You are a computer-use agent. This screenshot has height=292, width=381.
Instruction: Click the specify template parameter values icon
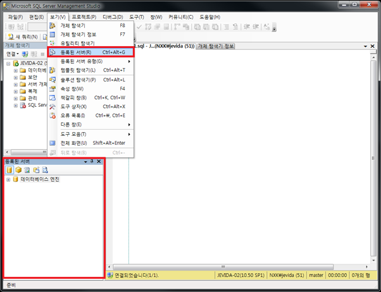coord(266,27)
